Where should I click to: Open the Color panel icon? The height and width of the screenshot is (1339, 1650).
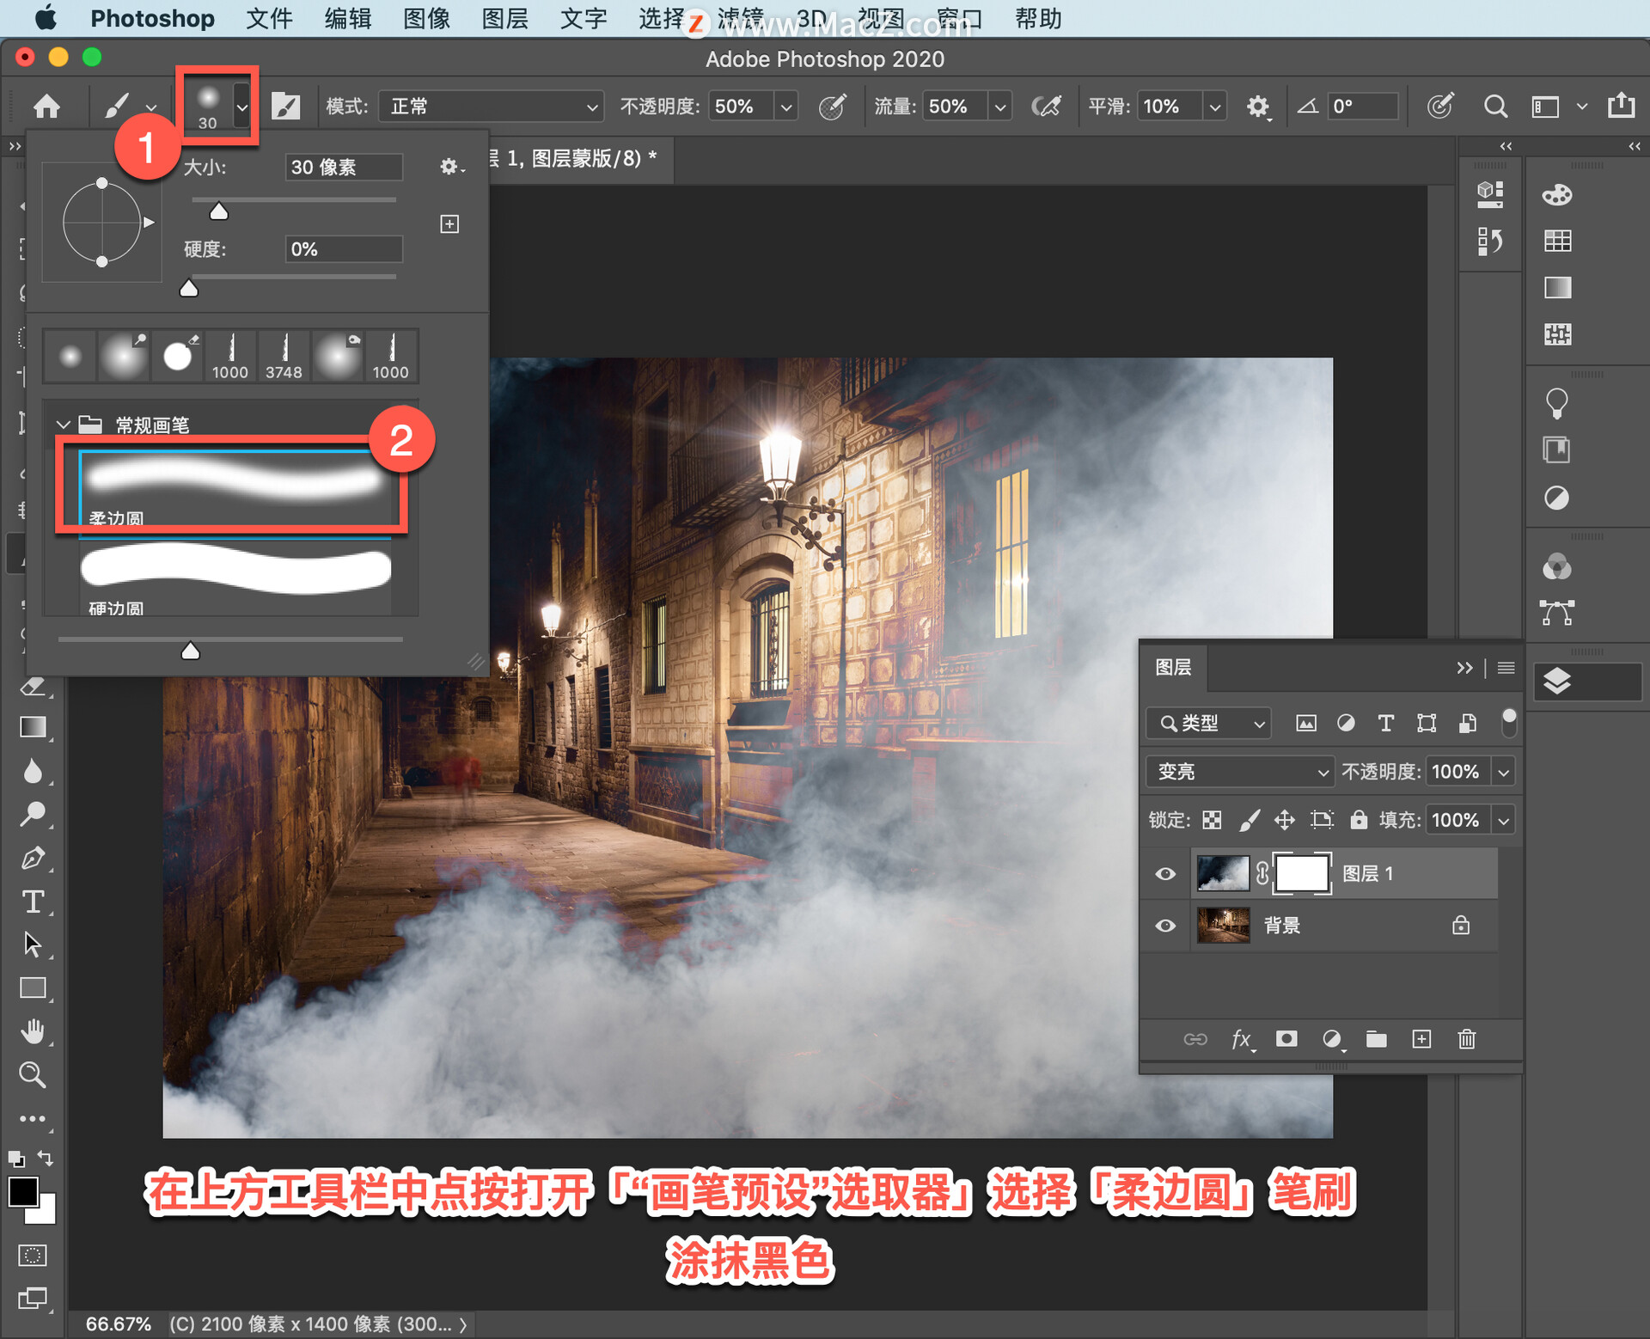(1557, 194)
